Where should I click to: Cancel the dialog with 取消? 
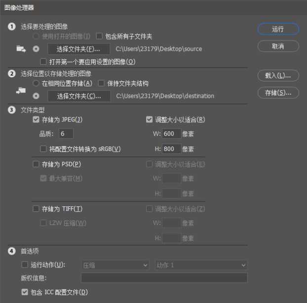(278, 46)
